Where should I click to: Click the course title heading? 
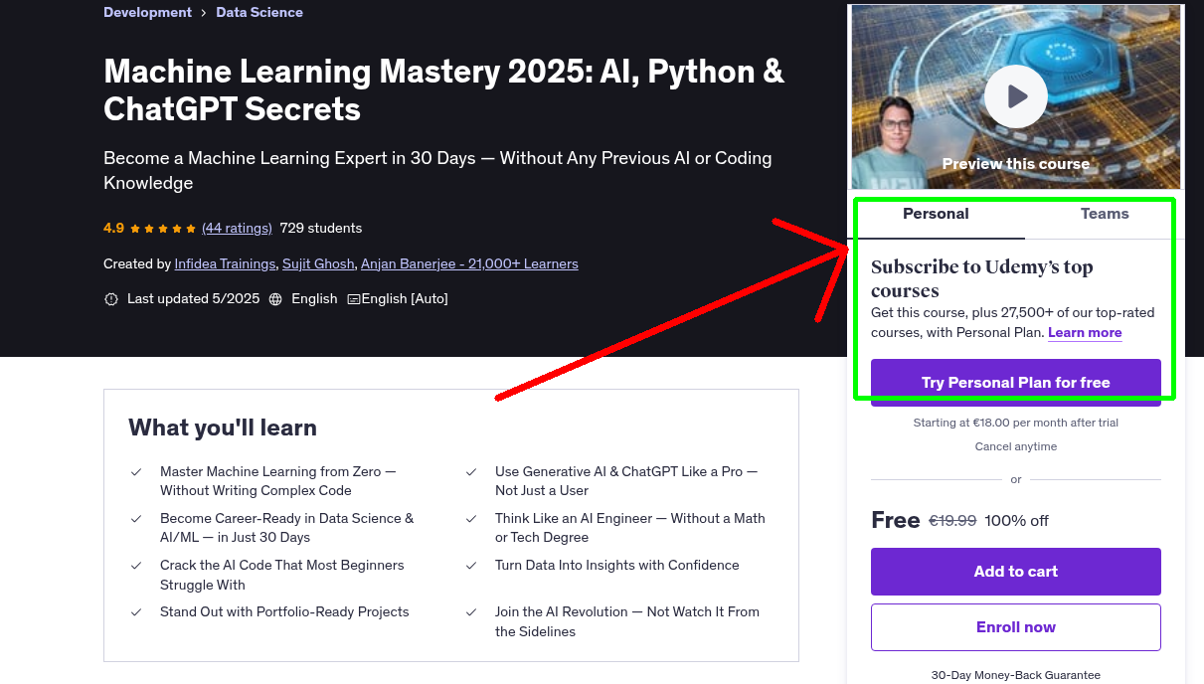(x=443, y=89)
